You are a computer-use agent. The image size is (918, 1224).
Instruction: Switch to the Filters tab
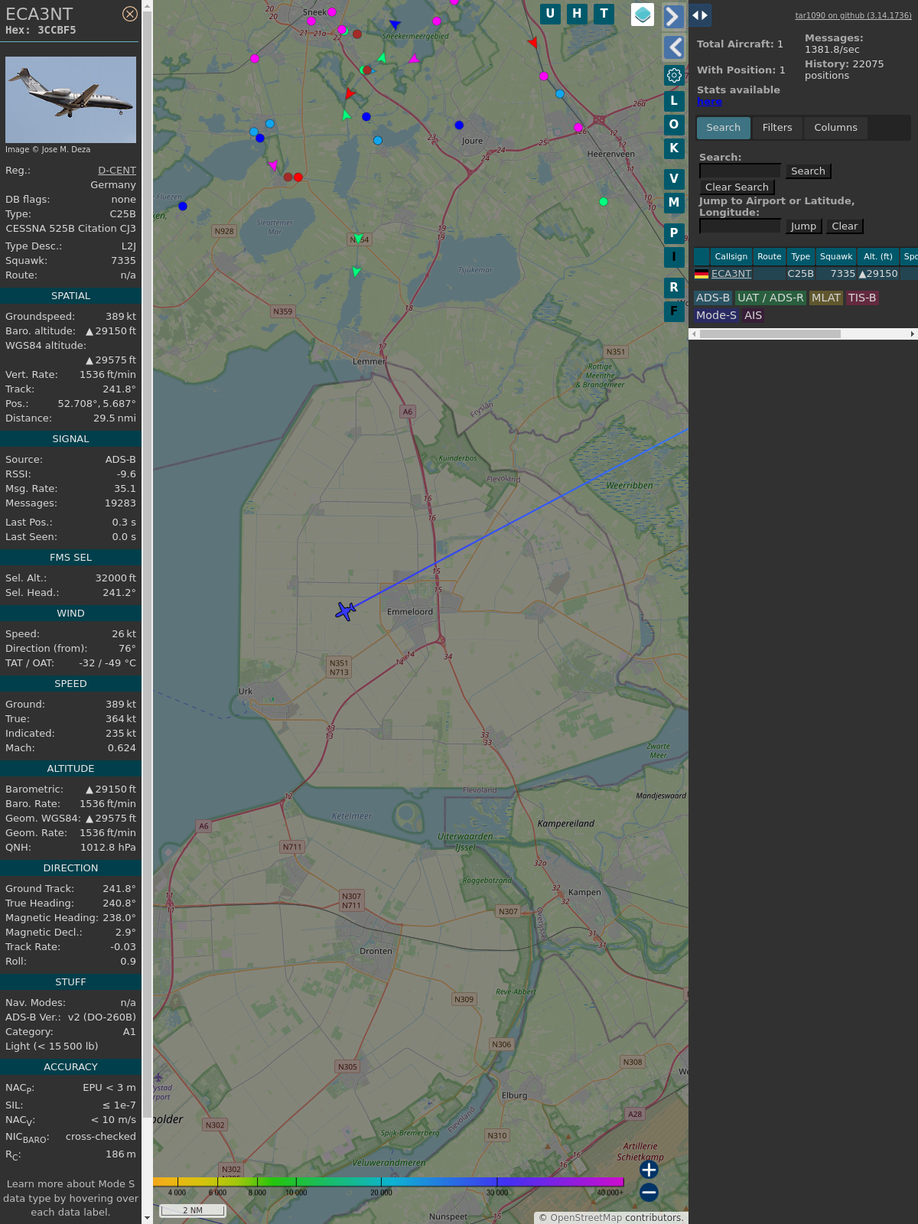pyautogui.click(x=777, y=128)
